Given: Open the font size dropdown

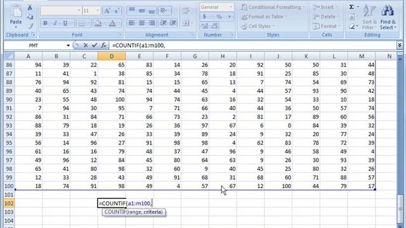Looking at the screenshot, I should click(x=97, y=11).
